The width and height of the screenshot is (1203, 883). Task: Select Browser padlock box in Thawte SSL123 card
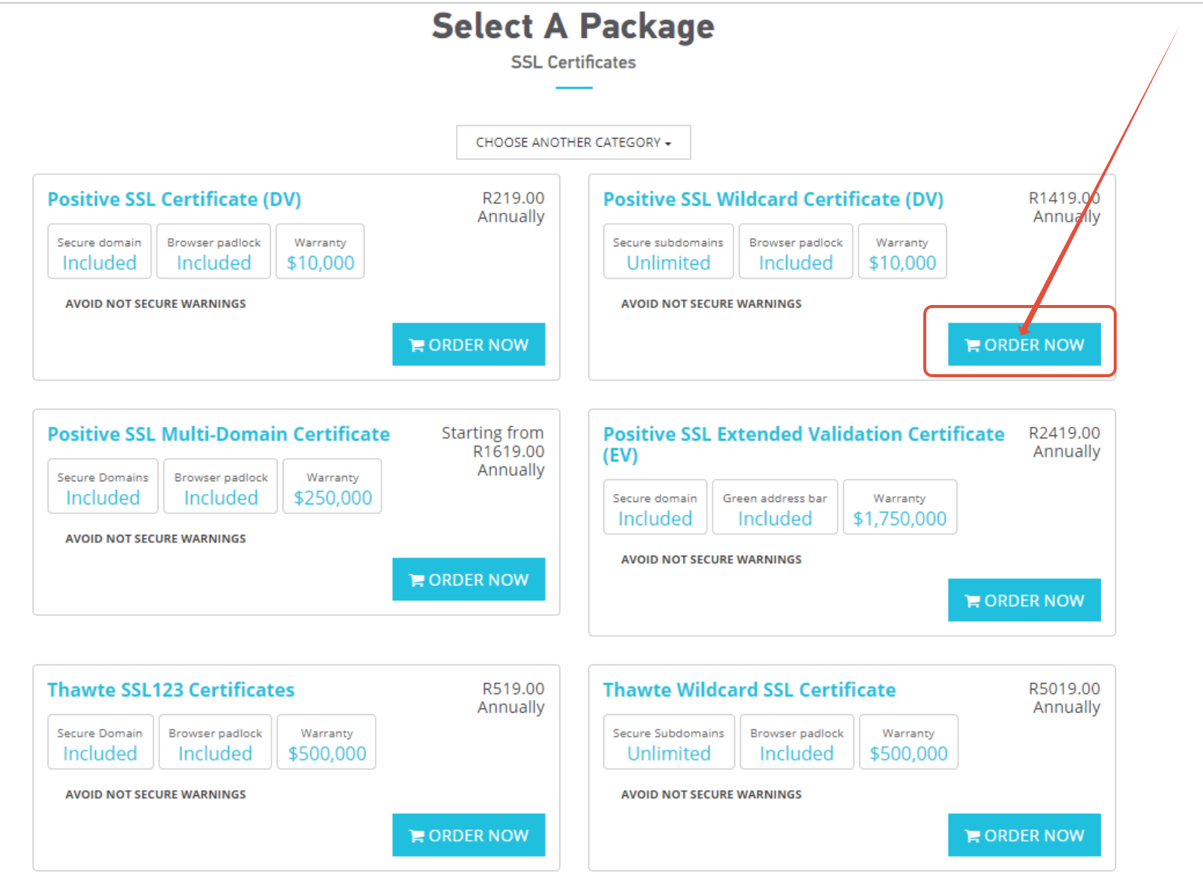(x=215, y=742)
